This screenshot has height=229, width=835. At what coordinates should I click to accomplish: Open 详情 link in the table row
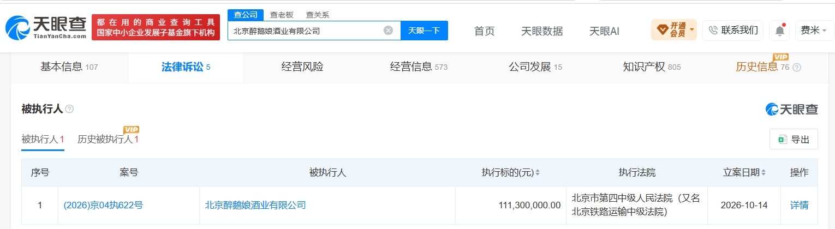pos(800,206)
